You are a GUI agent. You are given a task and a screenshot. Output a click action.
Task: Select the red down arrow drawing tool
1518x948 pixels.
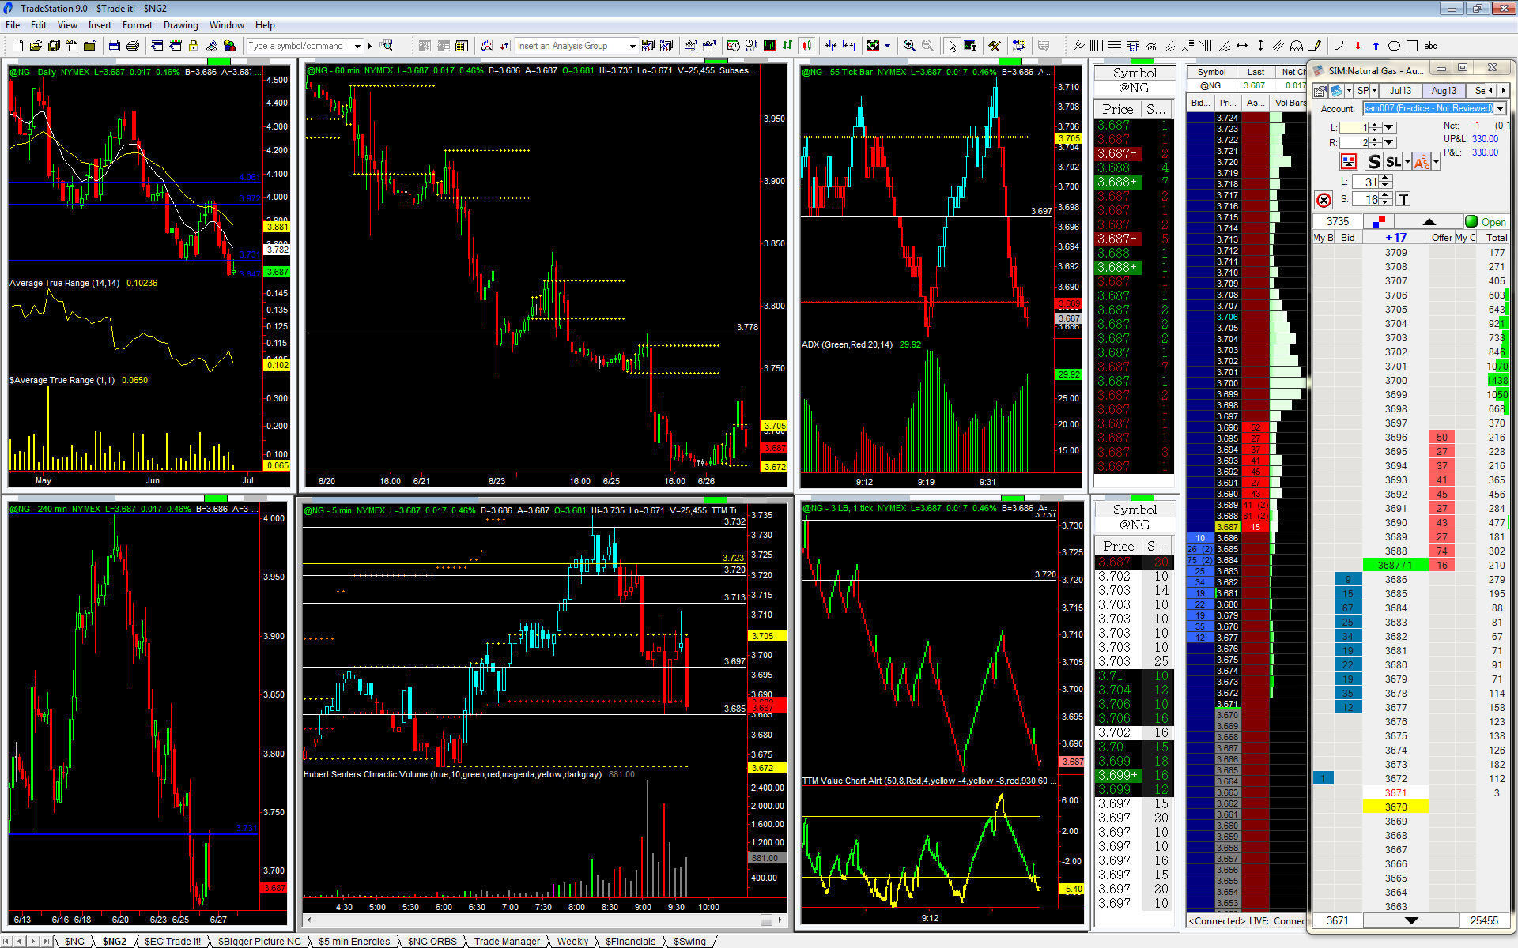pyautogui.click(x=1358, y=46)
